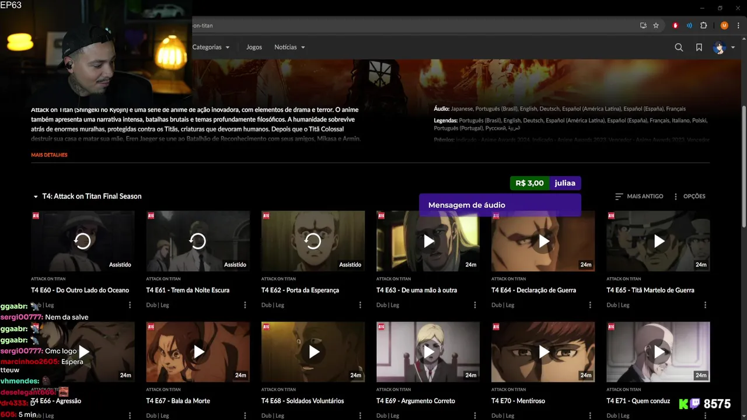Click Attack on Titan label above E63
This screenshot has width=747, height=420.
[393, 279]
